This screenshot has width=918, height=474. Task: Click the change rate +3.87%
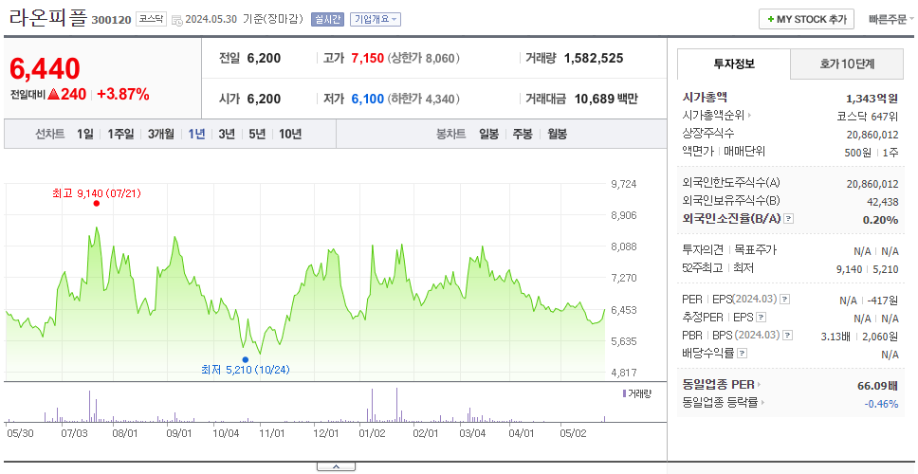(x=123, y=94)
